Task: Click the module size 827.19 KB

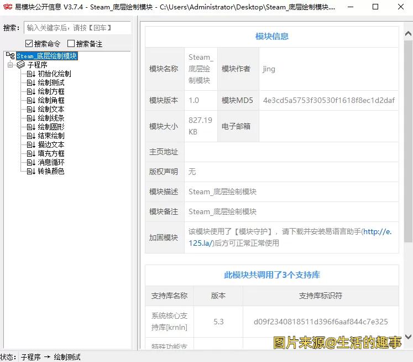Action: (200, 126)
